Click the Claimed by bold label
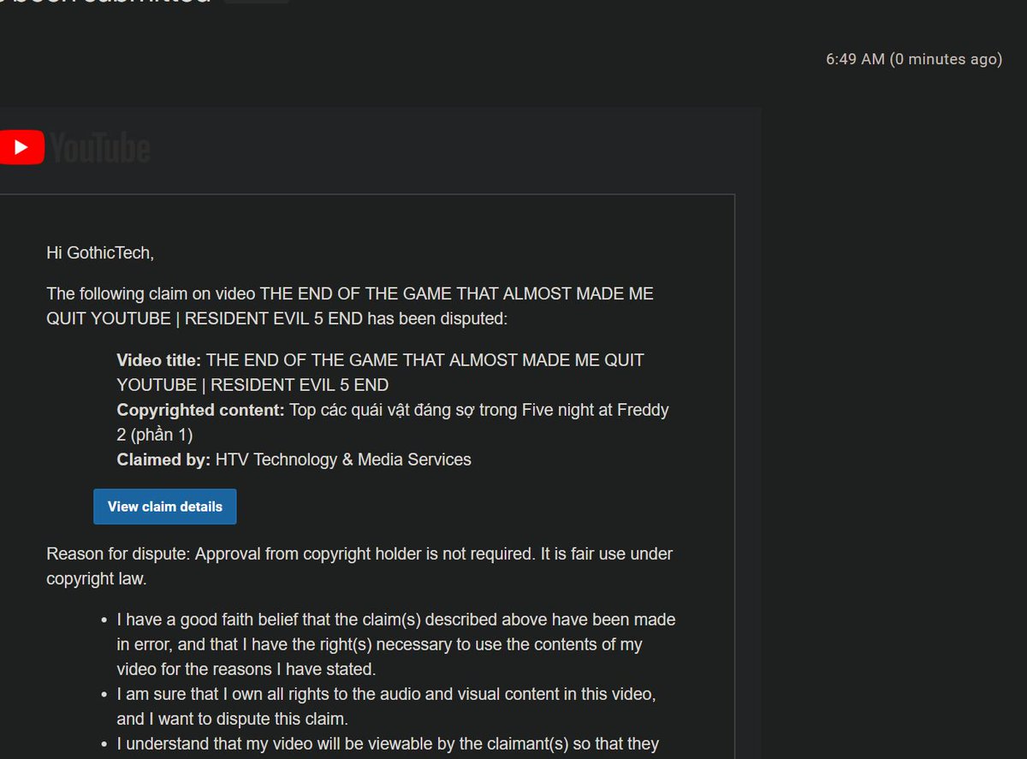This screenshot has height=759, width=1027. point(163,460)
